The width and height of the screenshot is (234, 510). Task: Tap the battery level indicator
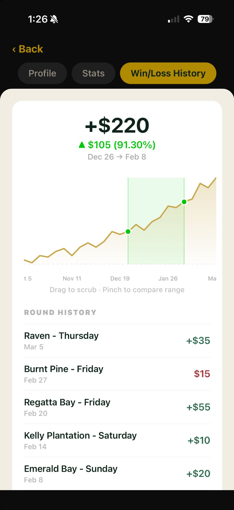(x=205, y=19)
